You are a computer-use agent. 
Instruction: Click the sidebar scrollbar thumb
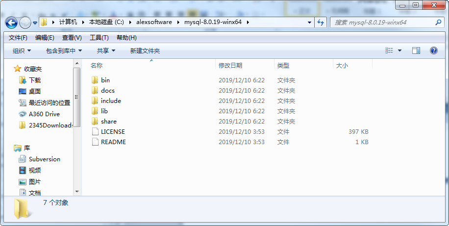(x=77, y=97)
